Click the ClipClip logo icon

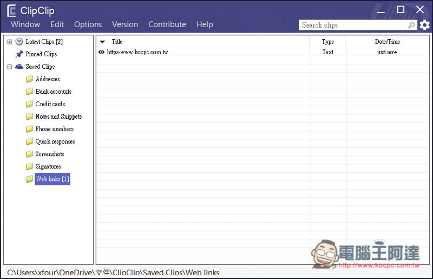[x=11, y=11]
